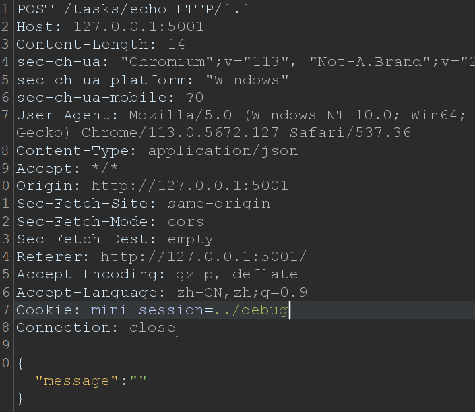Click the "message" key in JSON body
Viewport: 475px width, 412px height.
pyautogui.click(x=76, y=381)
